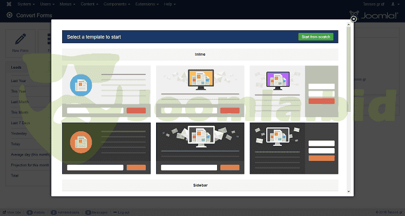Click the New Form pencil icon
This screenshot has height=216, width=405.
(21, 40)
